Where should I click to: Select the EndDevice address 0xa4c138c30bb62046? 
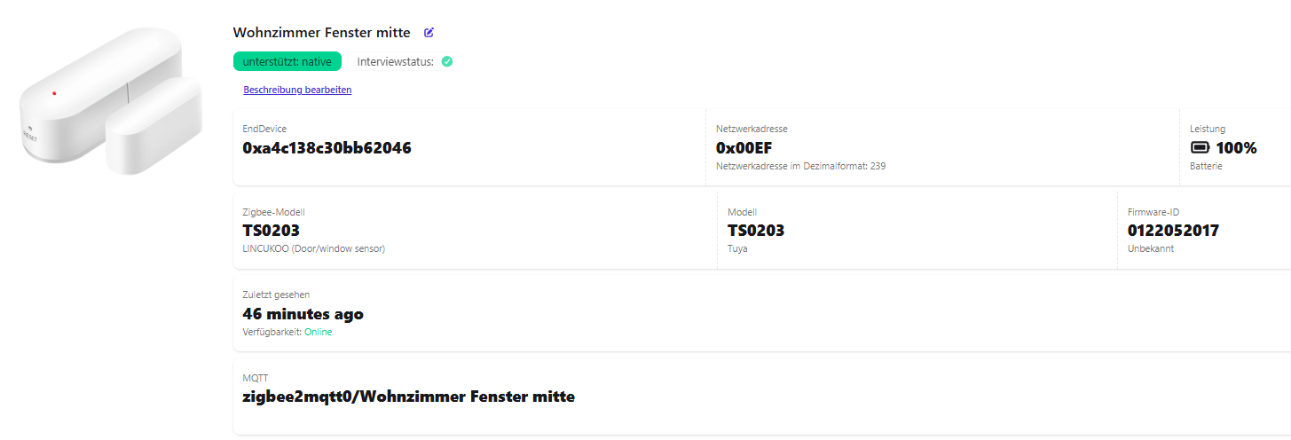click(327, 148)
